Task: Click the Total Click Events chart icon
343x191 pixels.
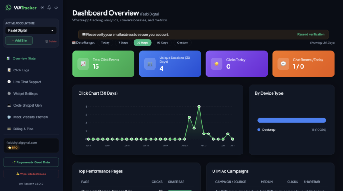Action: 83,64
